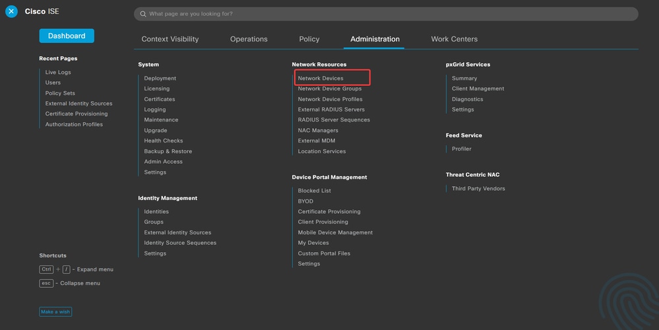
Task: Switch to the Context Visibility tab
Action: click(170, 39)
